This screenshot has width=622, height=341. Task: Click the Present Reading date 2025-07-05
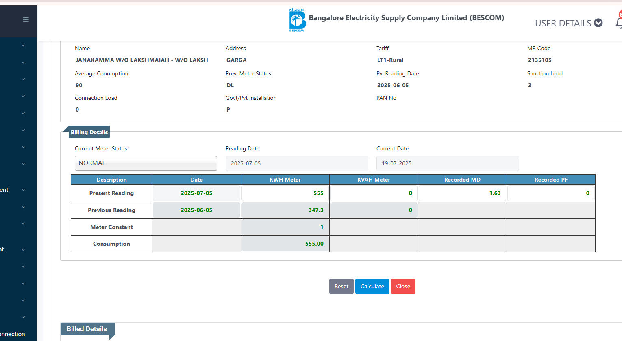(197, 193)
